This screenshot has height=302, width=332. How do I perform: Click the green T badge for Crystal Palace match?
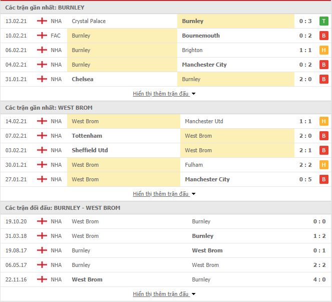click(x=323, y=21)
